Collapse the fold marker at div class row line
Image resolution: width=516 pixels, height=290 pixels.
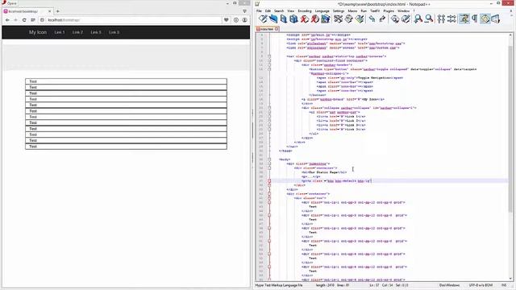pyautogui.click(x=269, y=198)
